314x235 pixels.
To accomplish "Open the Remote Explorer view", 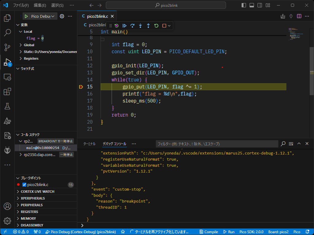I will coord(7,77).
